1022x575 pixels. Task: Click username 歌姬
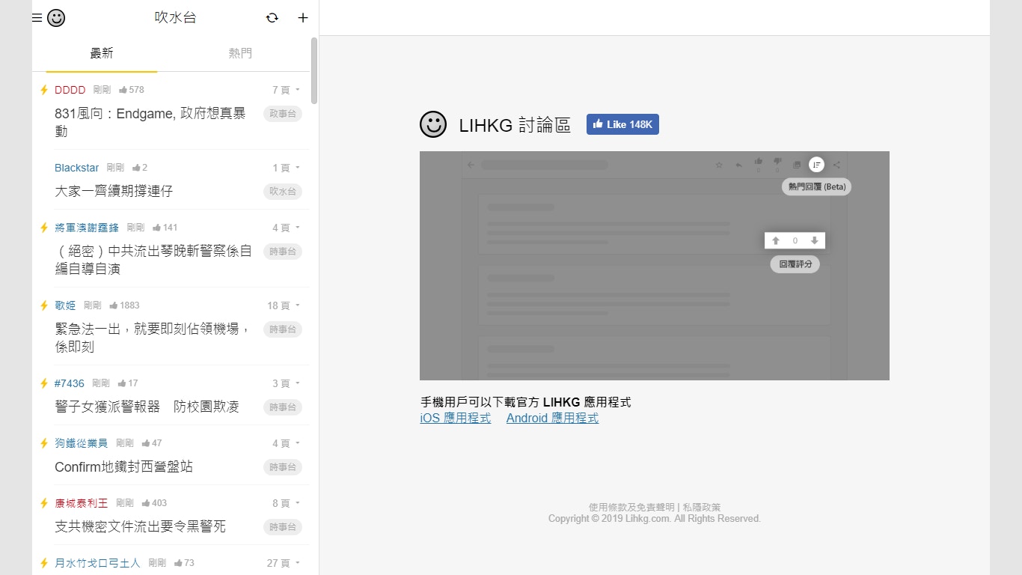(65, 305)
